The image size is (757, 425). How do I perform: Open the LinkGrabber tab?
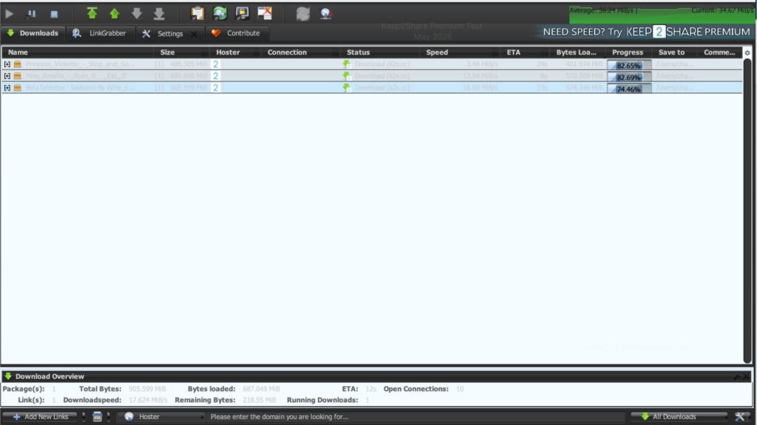[100, 33]
